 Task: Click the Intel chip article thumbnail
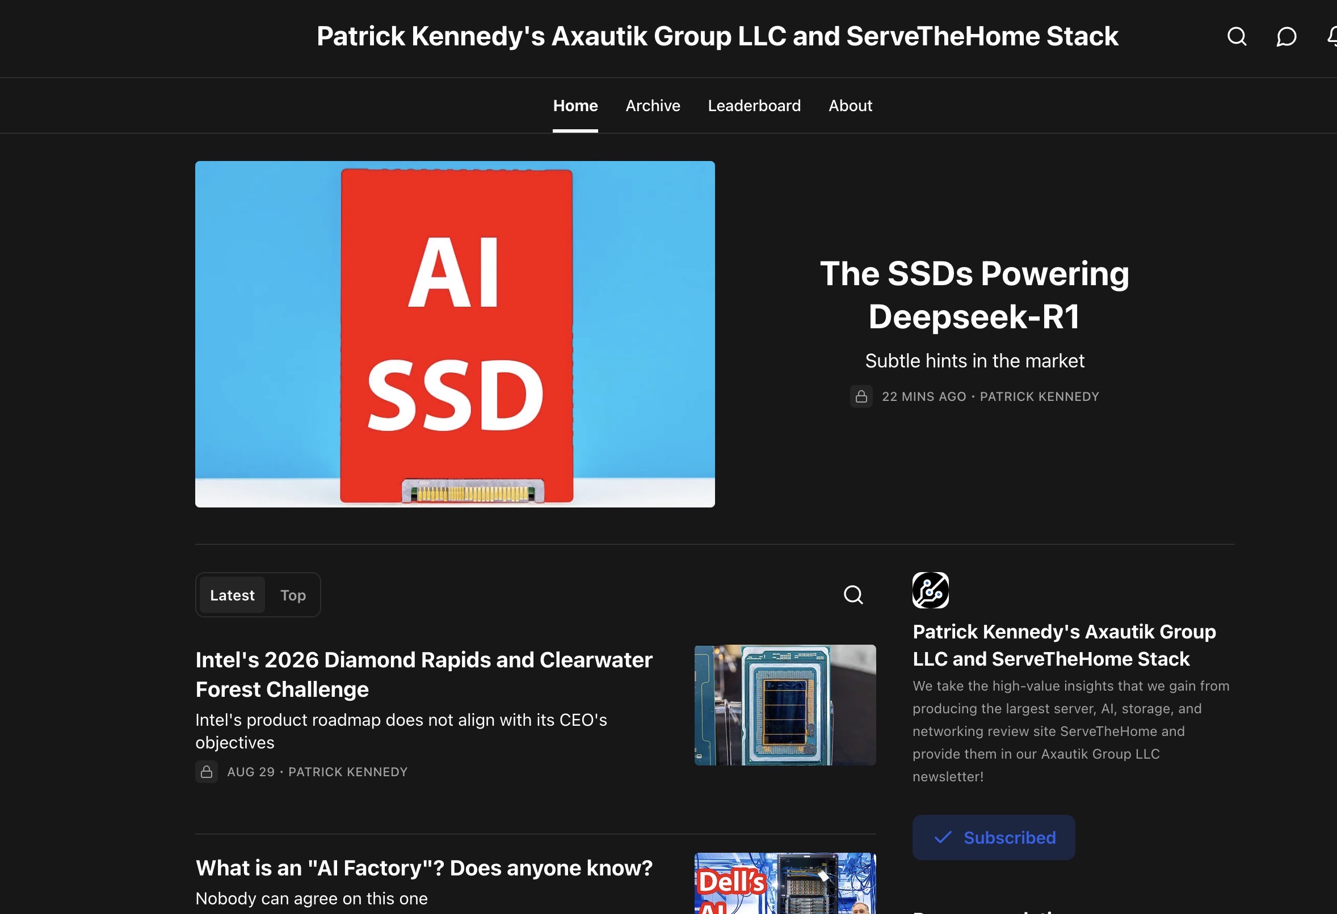click(x=785, y=705)
